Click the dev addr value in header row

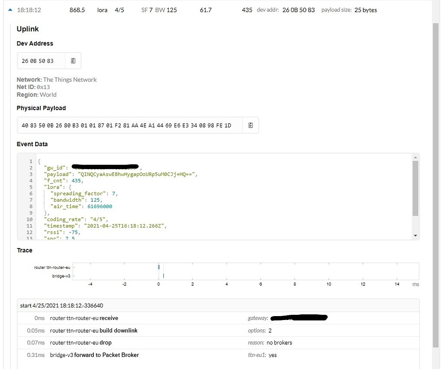[299, 10]
